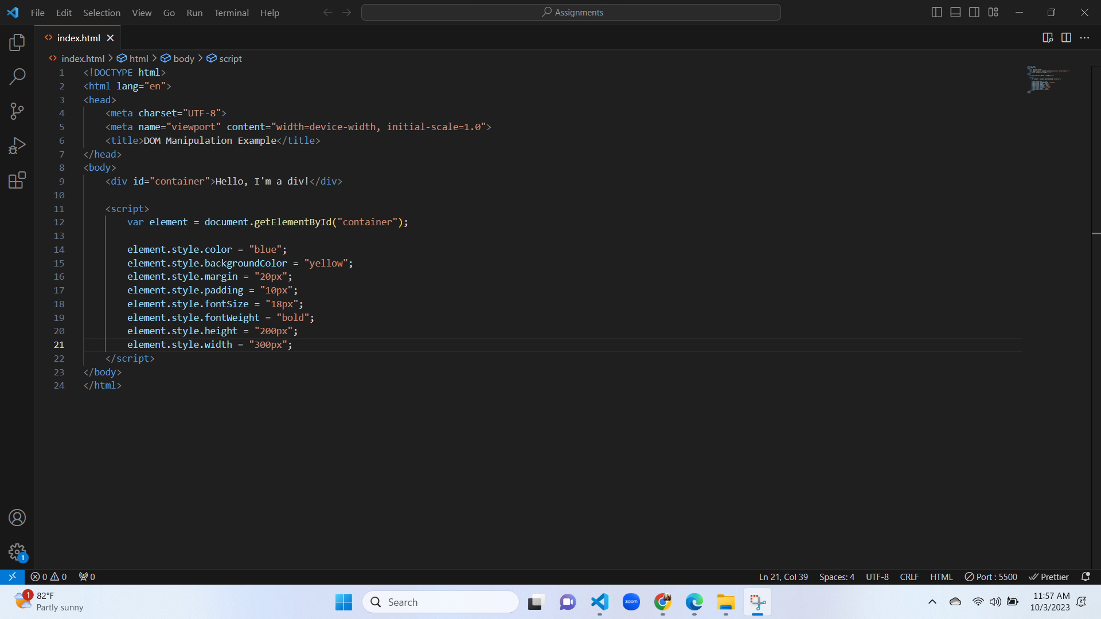Image resolution: width=1101 pixels, height=619 pixels.
Task: Open the Search panel
Action: click(x=17, y=76)
